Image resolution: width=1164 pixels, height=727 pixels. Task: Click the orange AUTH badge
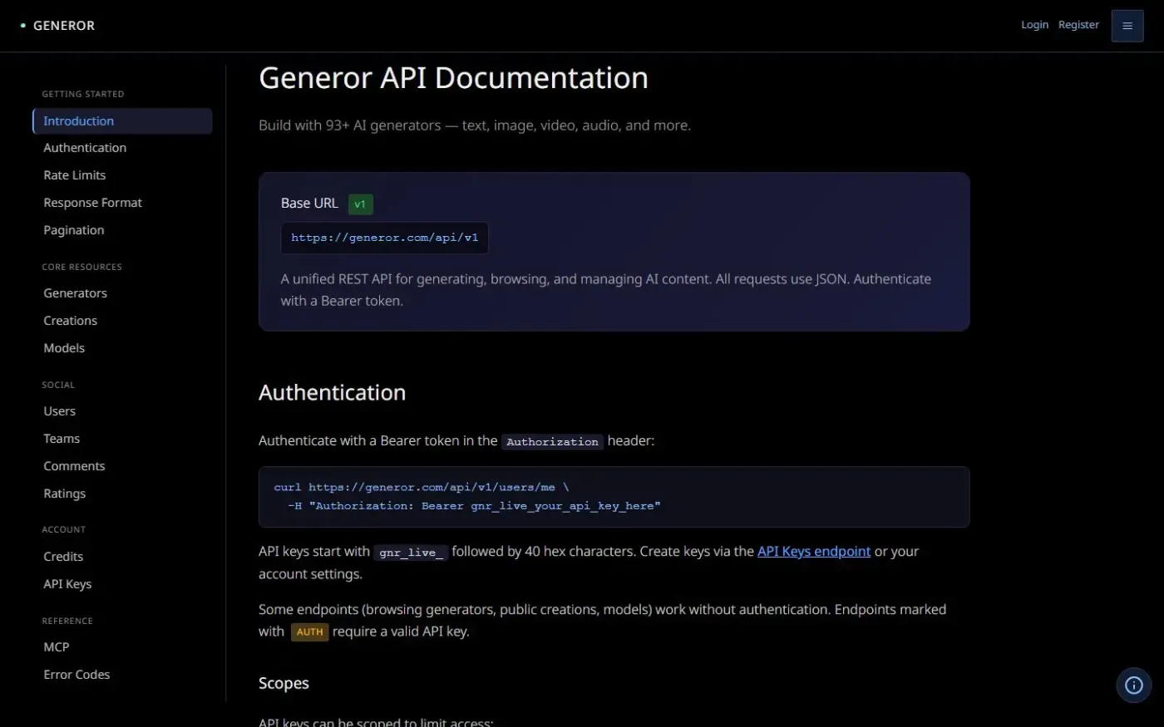[309, 632]
